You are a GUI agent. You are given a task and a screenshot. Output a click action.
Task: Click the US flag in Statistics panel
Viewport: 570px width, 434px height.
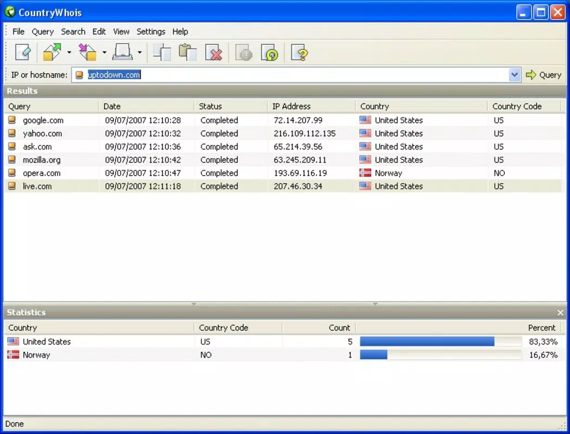[13, 341]
